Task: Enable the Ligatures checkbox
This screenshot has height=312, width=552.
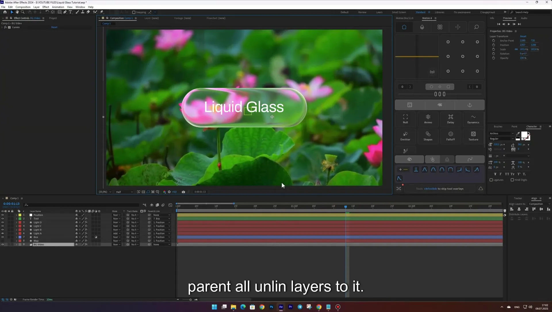Action: tap(491, 180)
